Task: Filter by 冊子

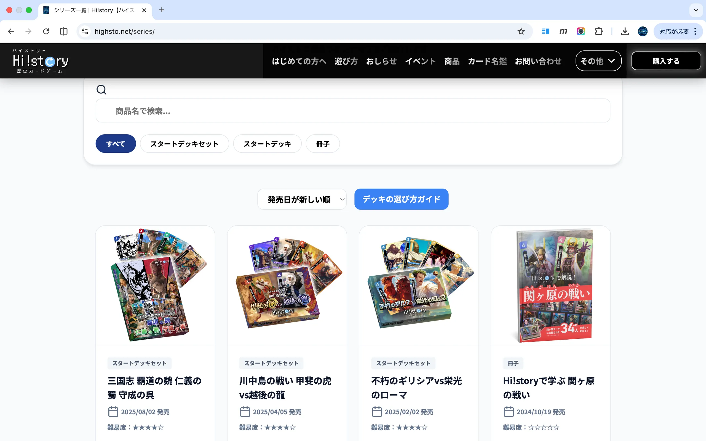Action: (323, 144)
